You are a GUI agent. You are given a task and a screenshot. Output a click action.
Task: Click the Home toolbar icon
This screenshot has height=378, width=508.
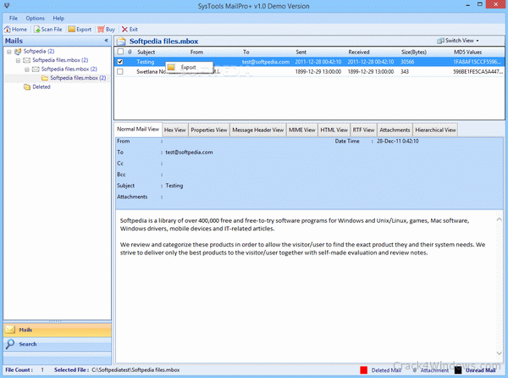click(8, 29)
